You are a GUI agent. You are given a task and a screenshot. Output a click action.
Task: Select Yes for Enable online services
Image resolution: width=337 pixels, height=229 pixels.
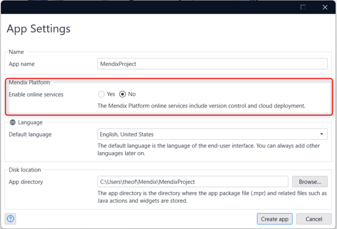pyautogui.click(x=101, y=94)
